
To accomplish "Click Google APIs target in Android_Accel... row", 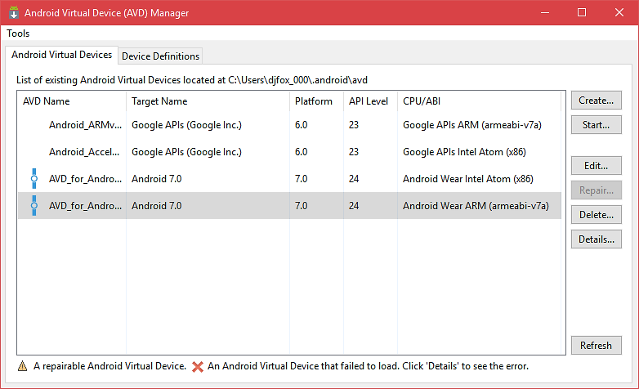I will 186,152.
